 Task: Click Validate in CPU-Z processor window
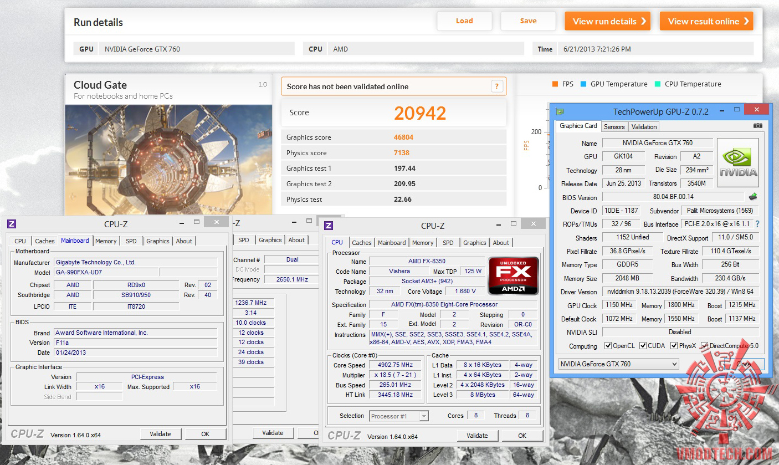tap(477, 436)
